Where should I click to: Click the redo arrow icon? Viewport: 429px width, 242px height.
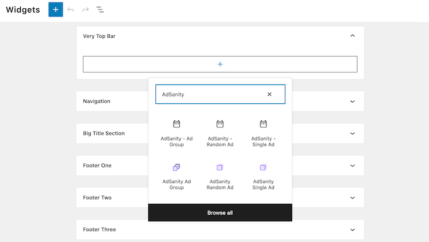(85, 10)
